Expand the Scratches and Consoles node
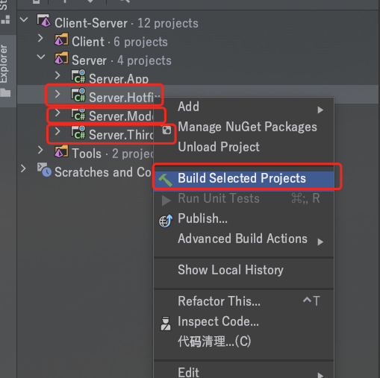380x378 pixels. click(23, 168)
